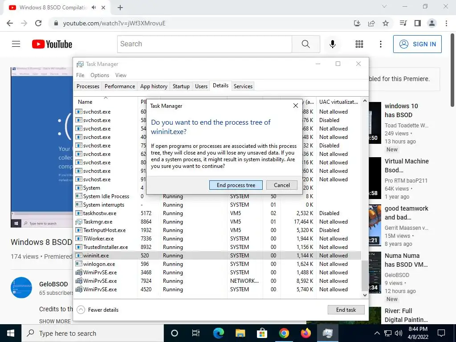Show hidden tray icons chevron
This screenshot has height=342, width=456.
click(377, 333)
